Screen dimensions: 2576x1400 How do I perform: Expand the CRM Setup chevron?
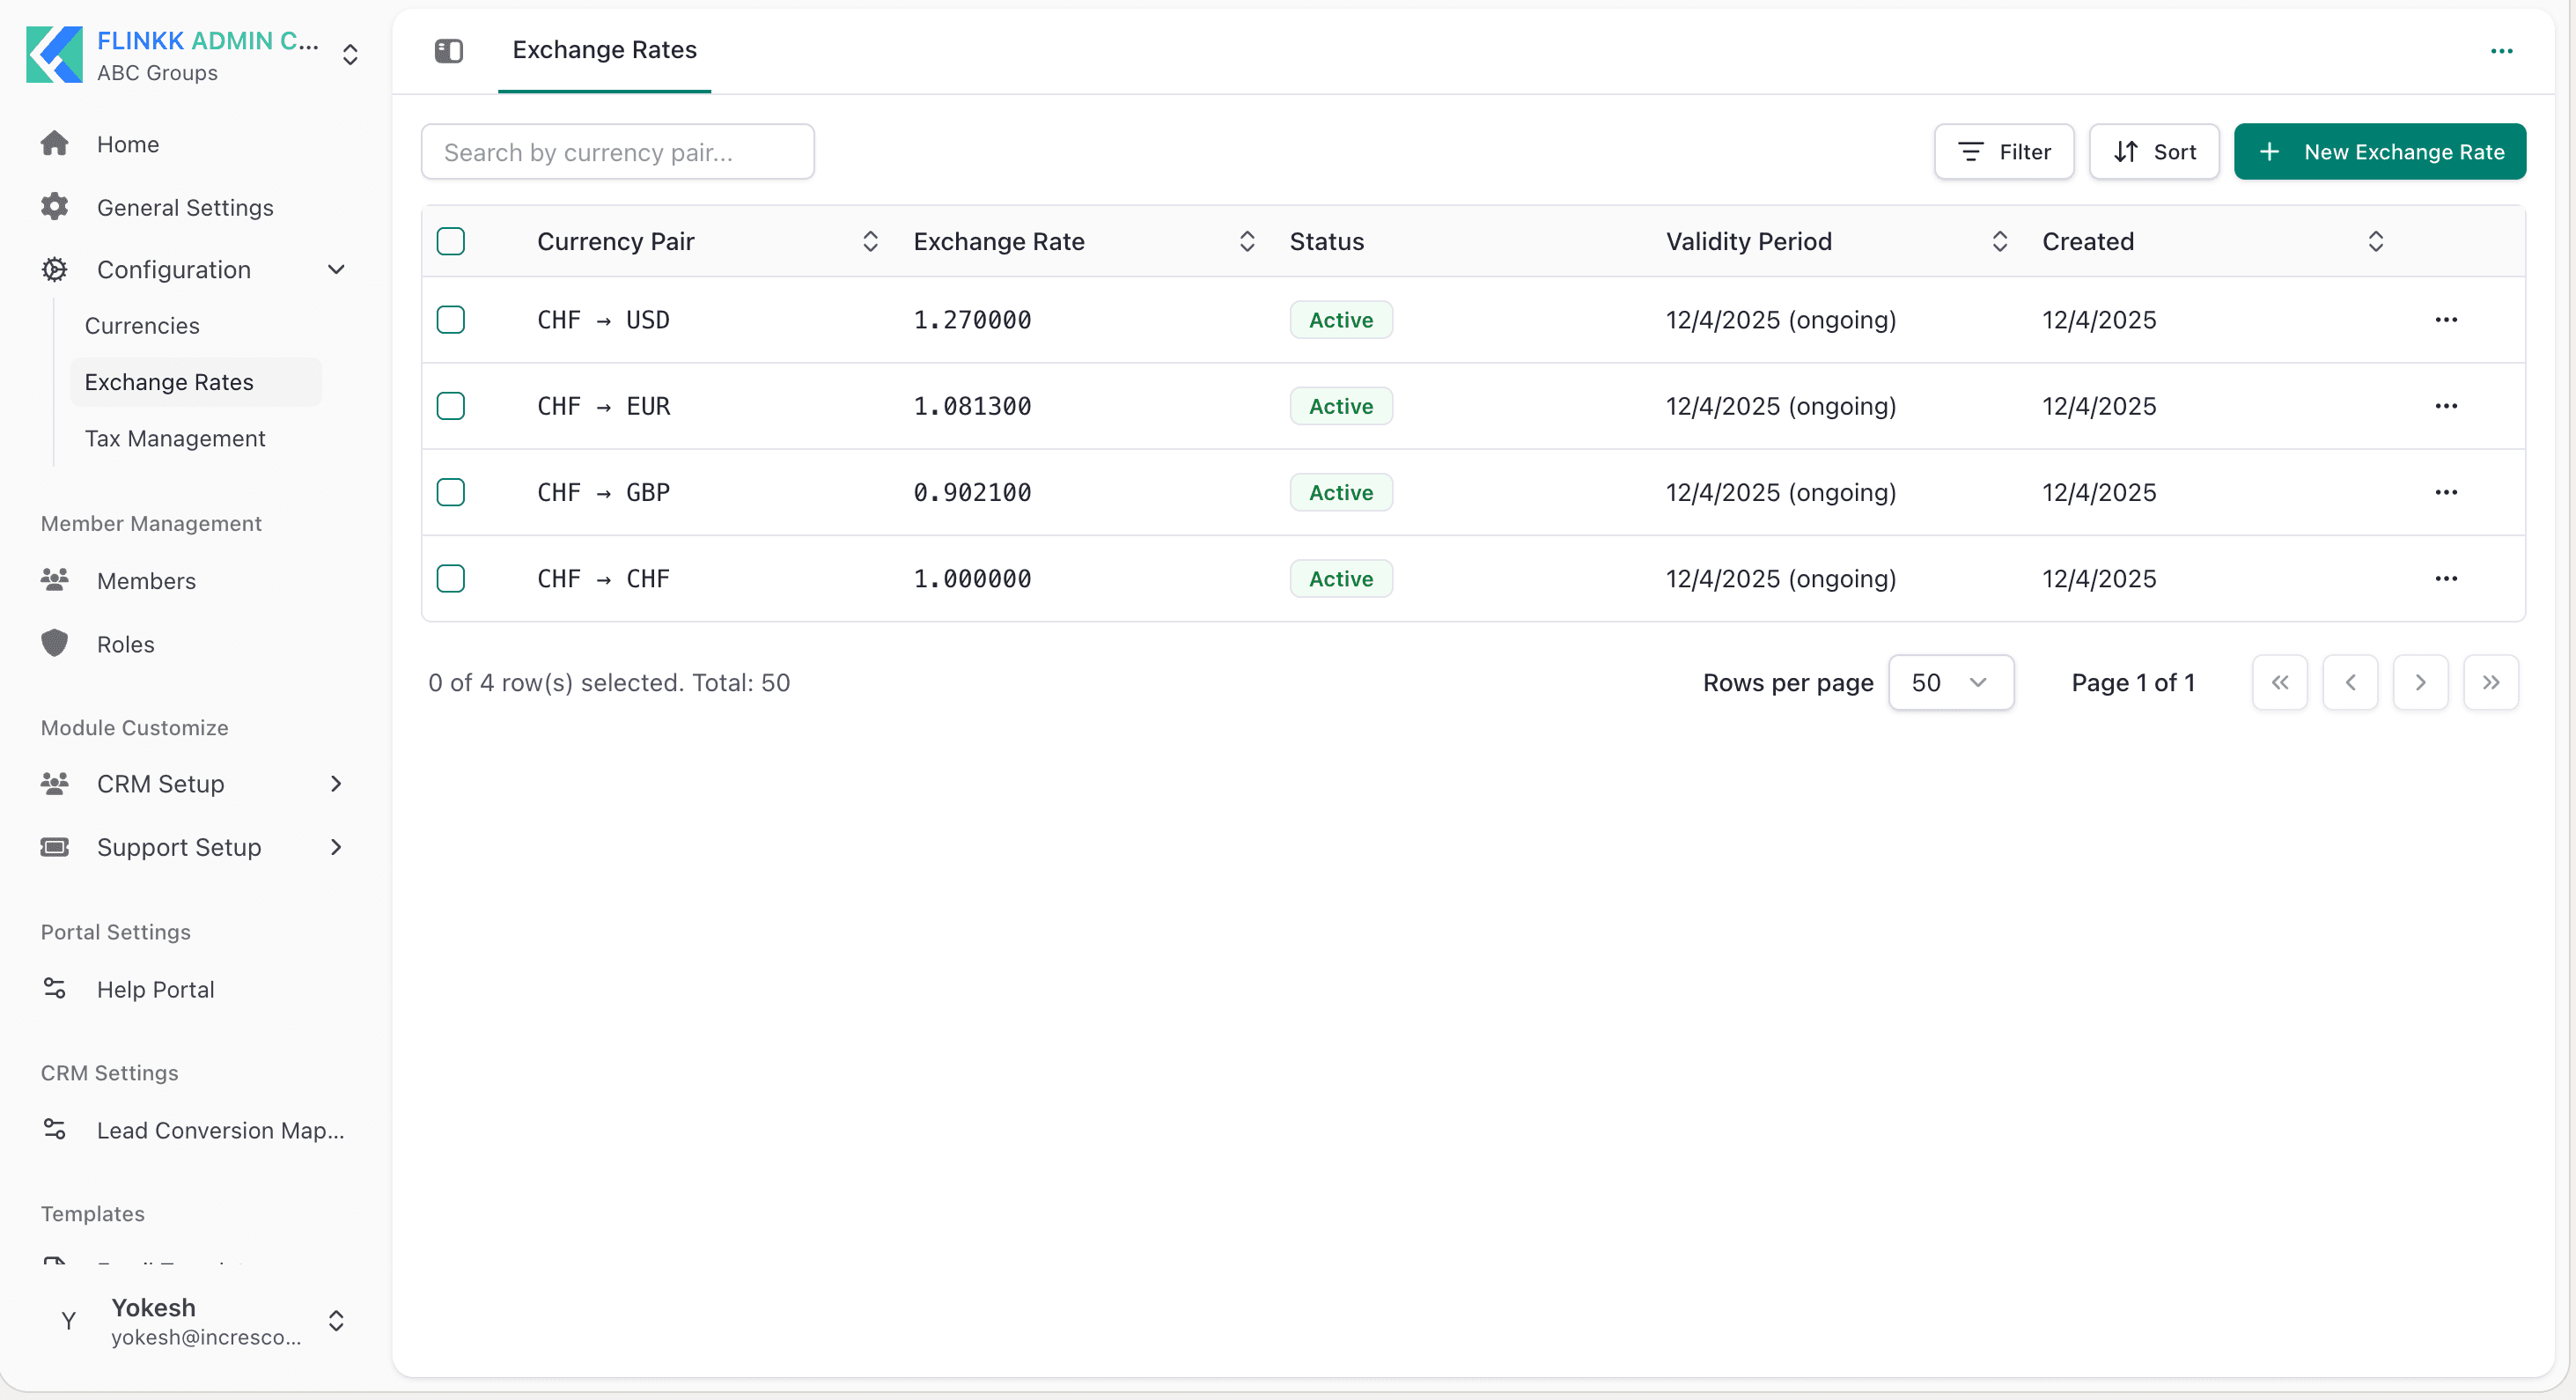click(336, 783)
